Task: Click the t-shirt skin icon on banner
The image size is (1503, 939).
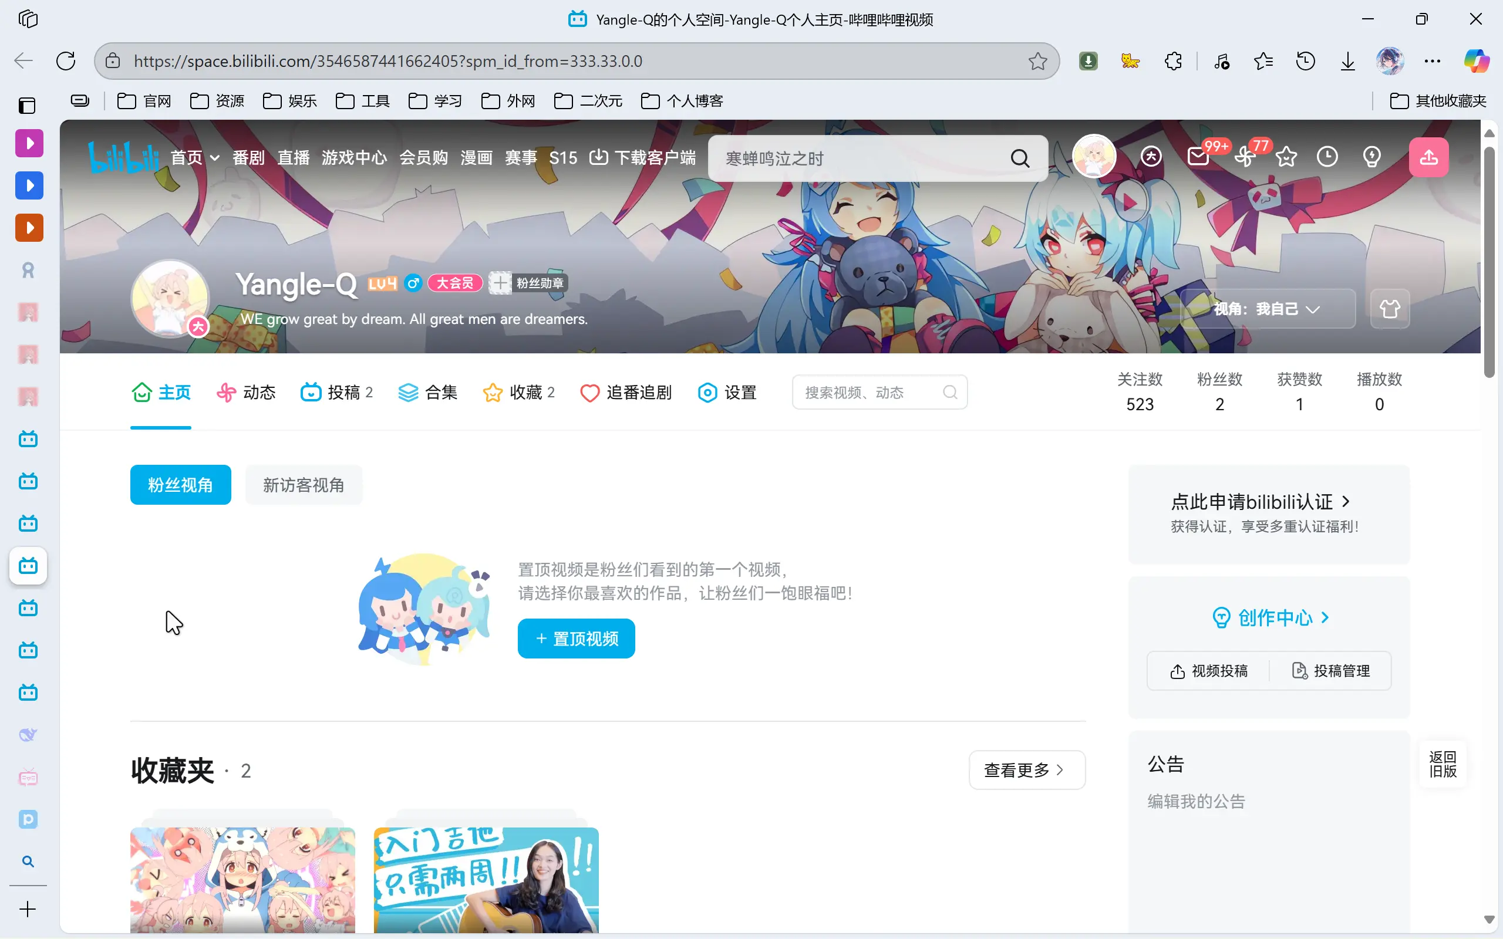Action: [1389, 309]
